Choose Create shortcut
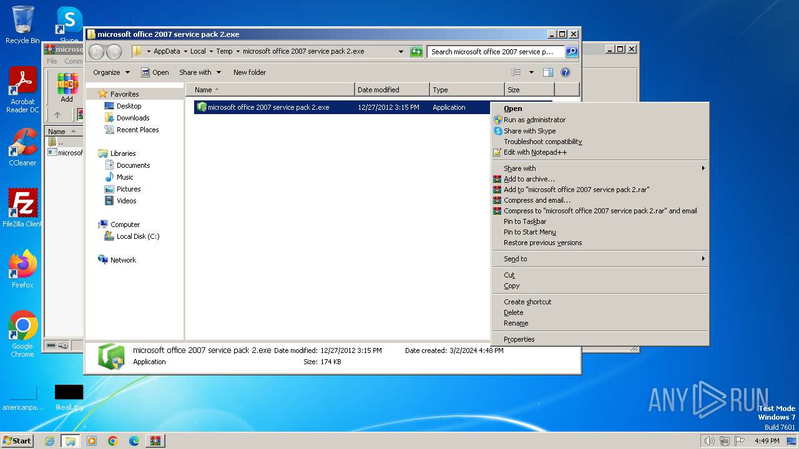This screenshot has width=799, height=449. (600, 302)
